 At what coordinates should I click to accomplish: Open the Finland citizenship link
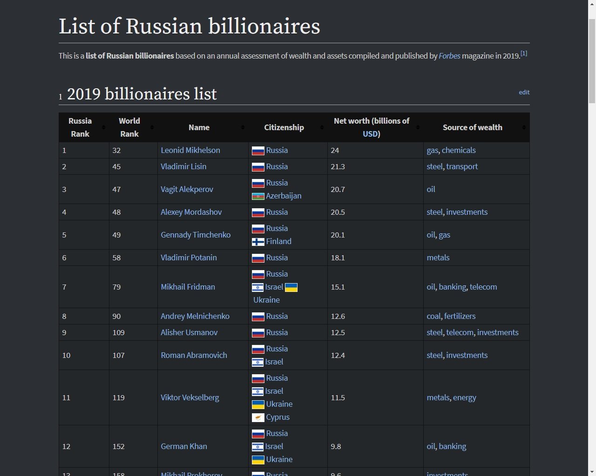pyautogui.click(x=279, y=241)
